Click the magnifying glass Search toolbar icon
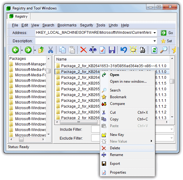This screenshot has width=183, height=180. pos(164,50)
